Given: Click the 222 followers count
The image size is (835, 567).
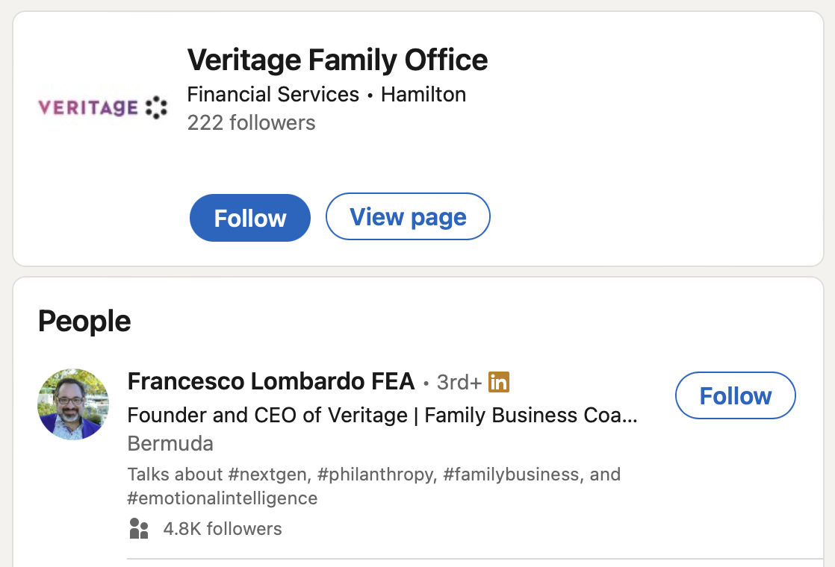Looking at the screenshot, I should [x=251, y=122].
